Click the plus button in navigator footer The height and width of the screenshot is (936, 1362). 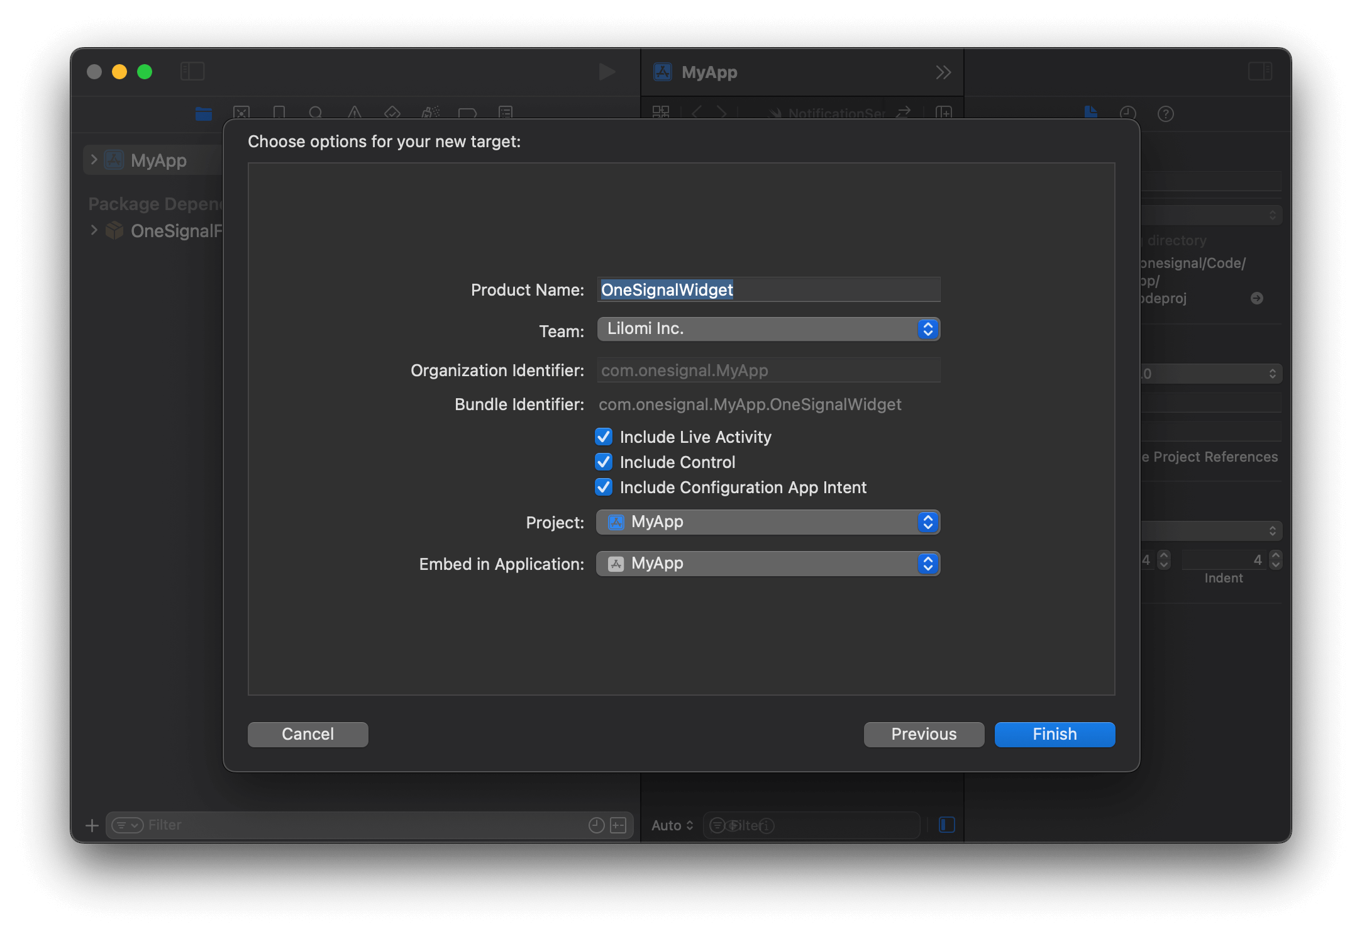[x=92, y=825]
